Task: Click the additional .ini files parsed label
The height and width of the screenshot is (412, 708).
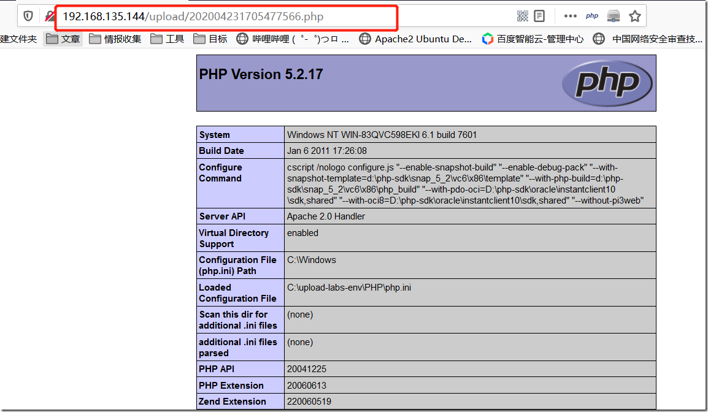Action: [x=238, y=348]
